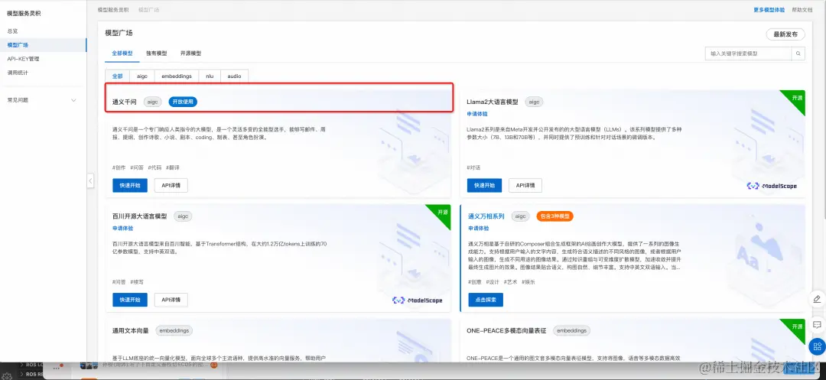This screenshot has height=380, width=826.
Task: Click the #对话 hashtag on Llama2 card
Action: (x=473, y=167)
